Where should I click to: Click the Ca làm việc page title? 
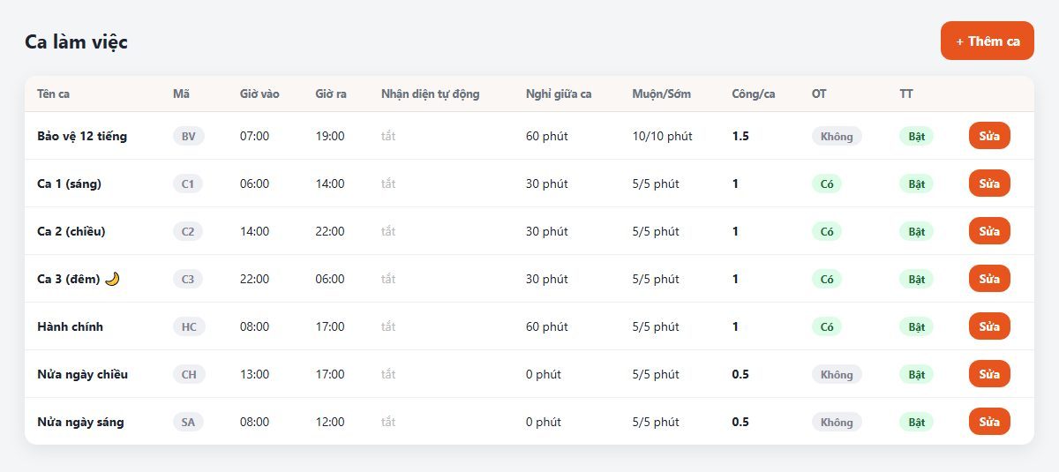(76, 41)
